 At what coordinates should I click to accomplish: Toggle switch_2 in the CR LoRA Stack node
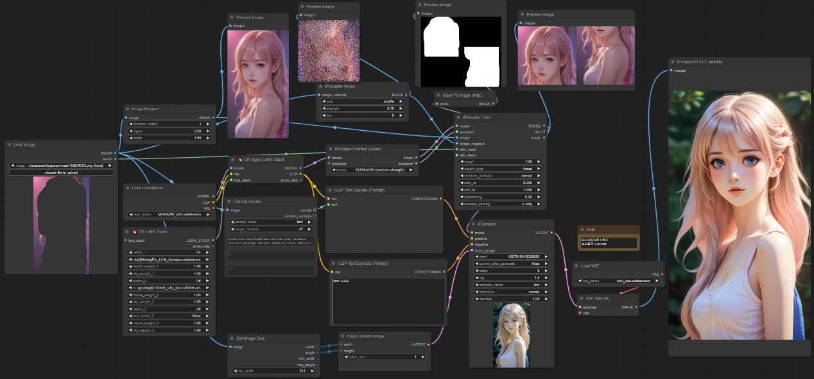coord(170,281)
